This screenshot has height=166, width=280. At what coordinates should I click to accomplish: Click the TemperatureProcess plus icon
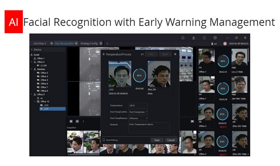[104, 54]
